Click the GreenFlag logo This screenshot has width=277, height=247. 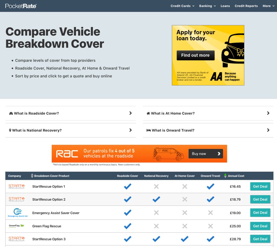(x=16, y=226)
